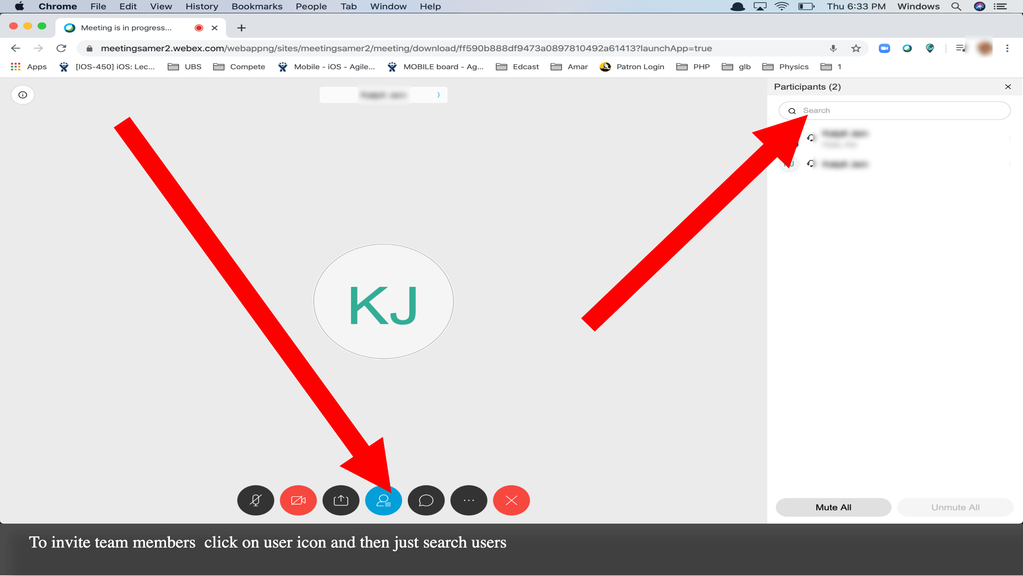The image size is (1023, 576).
Task: Click the Mute All button
Action: (x=833, y=507)
